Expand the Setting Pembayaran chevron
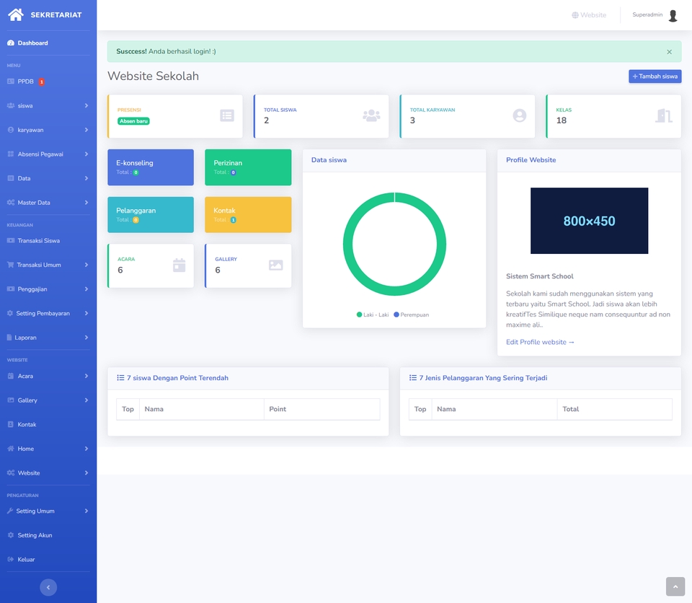The height and width of the screenshot is (603, 692). 86,313
